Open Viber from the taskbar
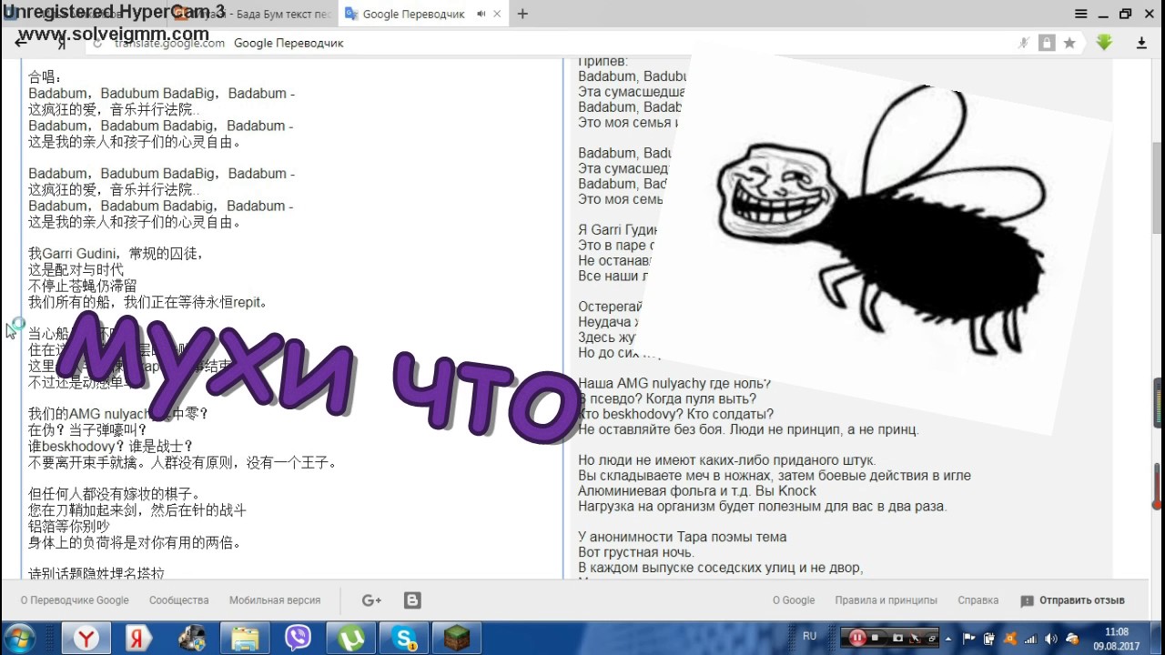The width and height of the screenshot is (1165, 655). pos(298,638)
